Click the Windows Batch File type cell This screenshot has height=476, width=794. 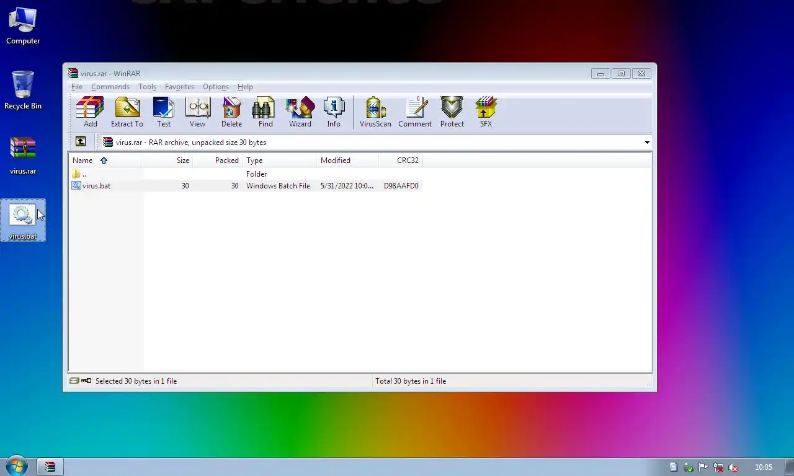278,185
